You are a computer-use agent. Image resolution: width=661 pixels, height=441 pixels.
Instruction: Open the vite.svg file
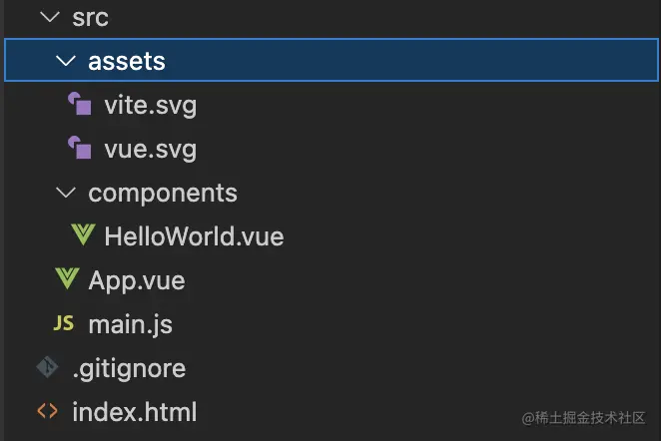click(x=150, y=105)
